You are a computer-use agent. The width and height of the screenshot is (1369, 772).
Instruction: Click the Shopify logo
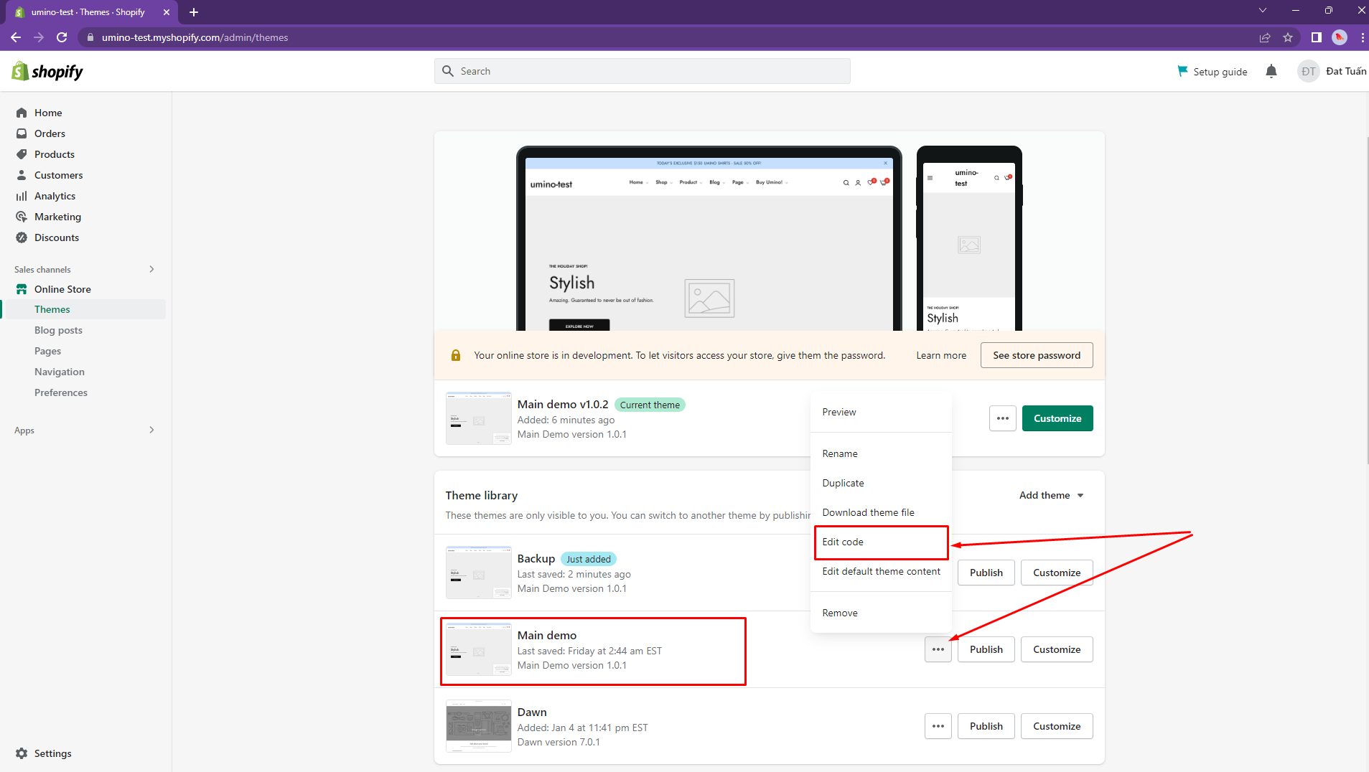[47, 71]
